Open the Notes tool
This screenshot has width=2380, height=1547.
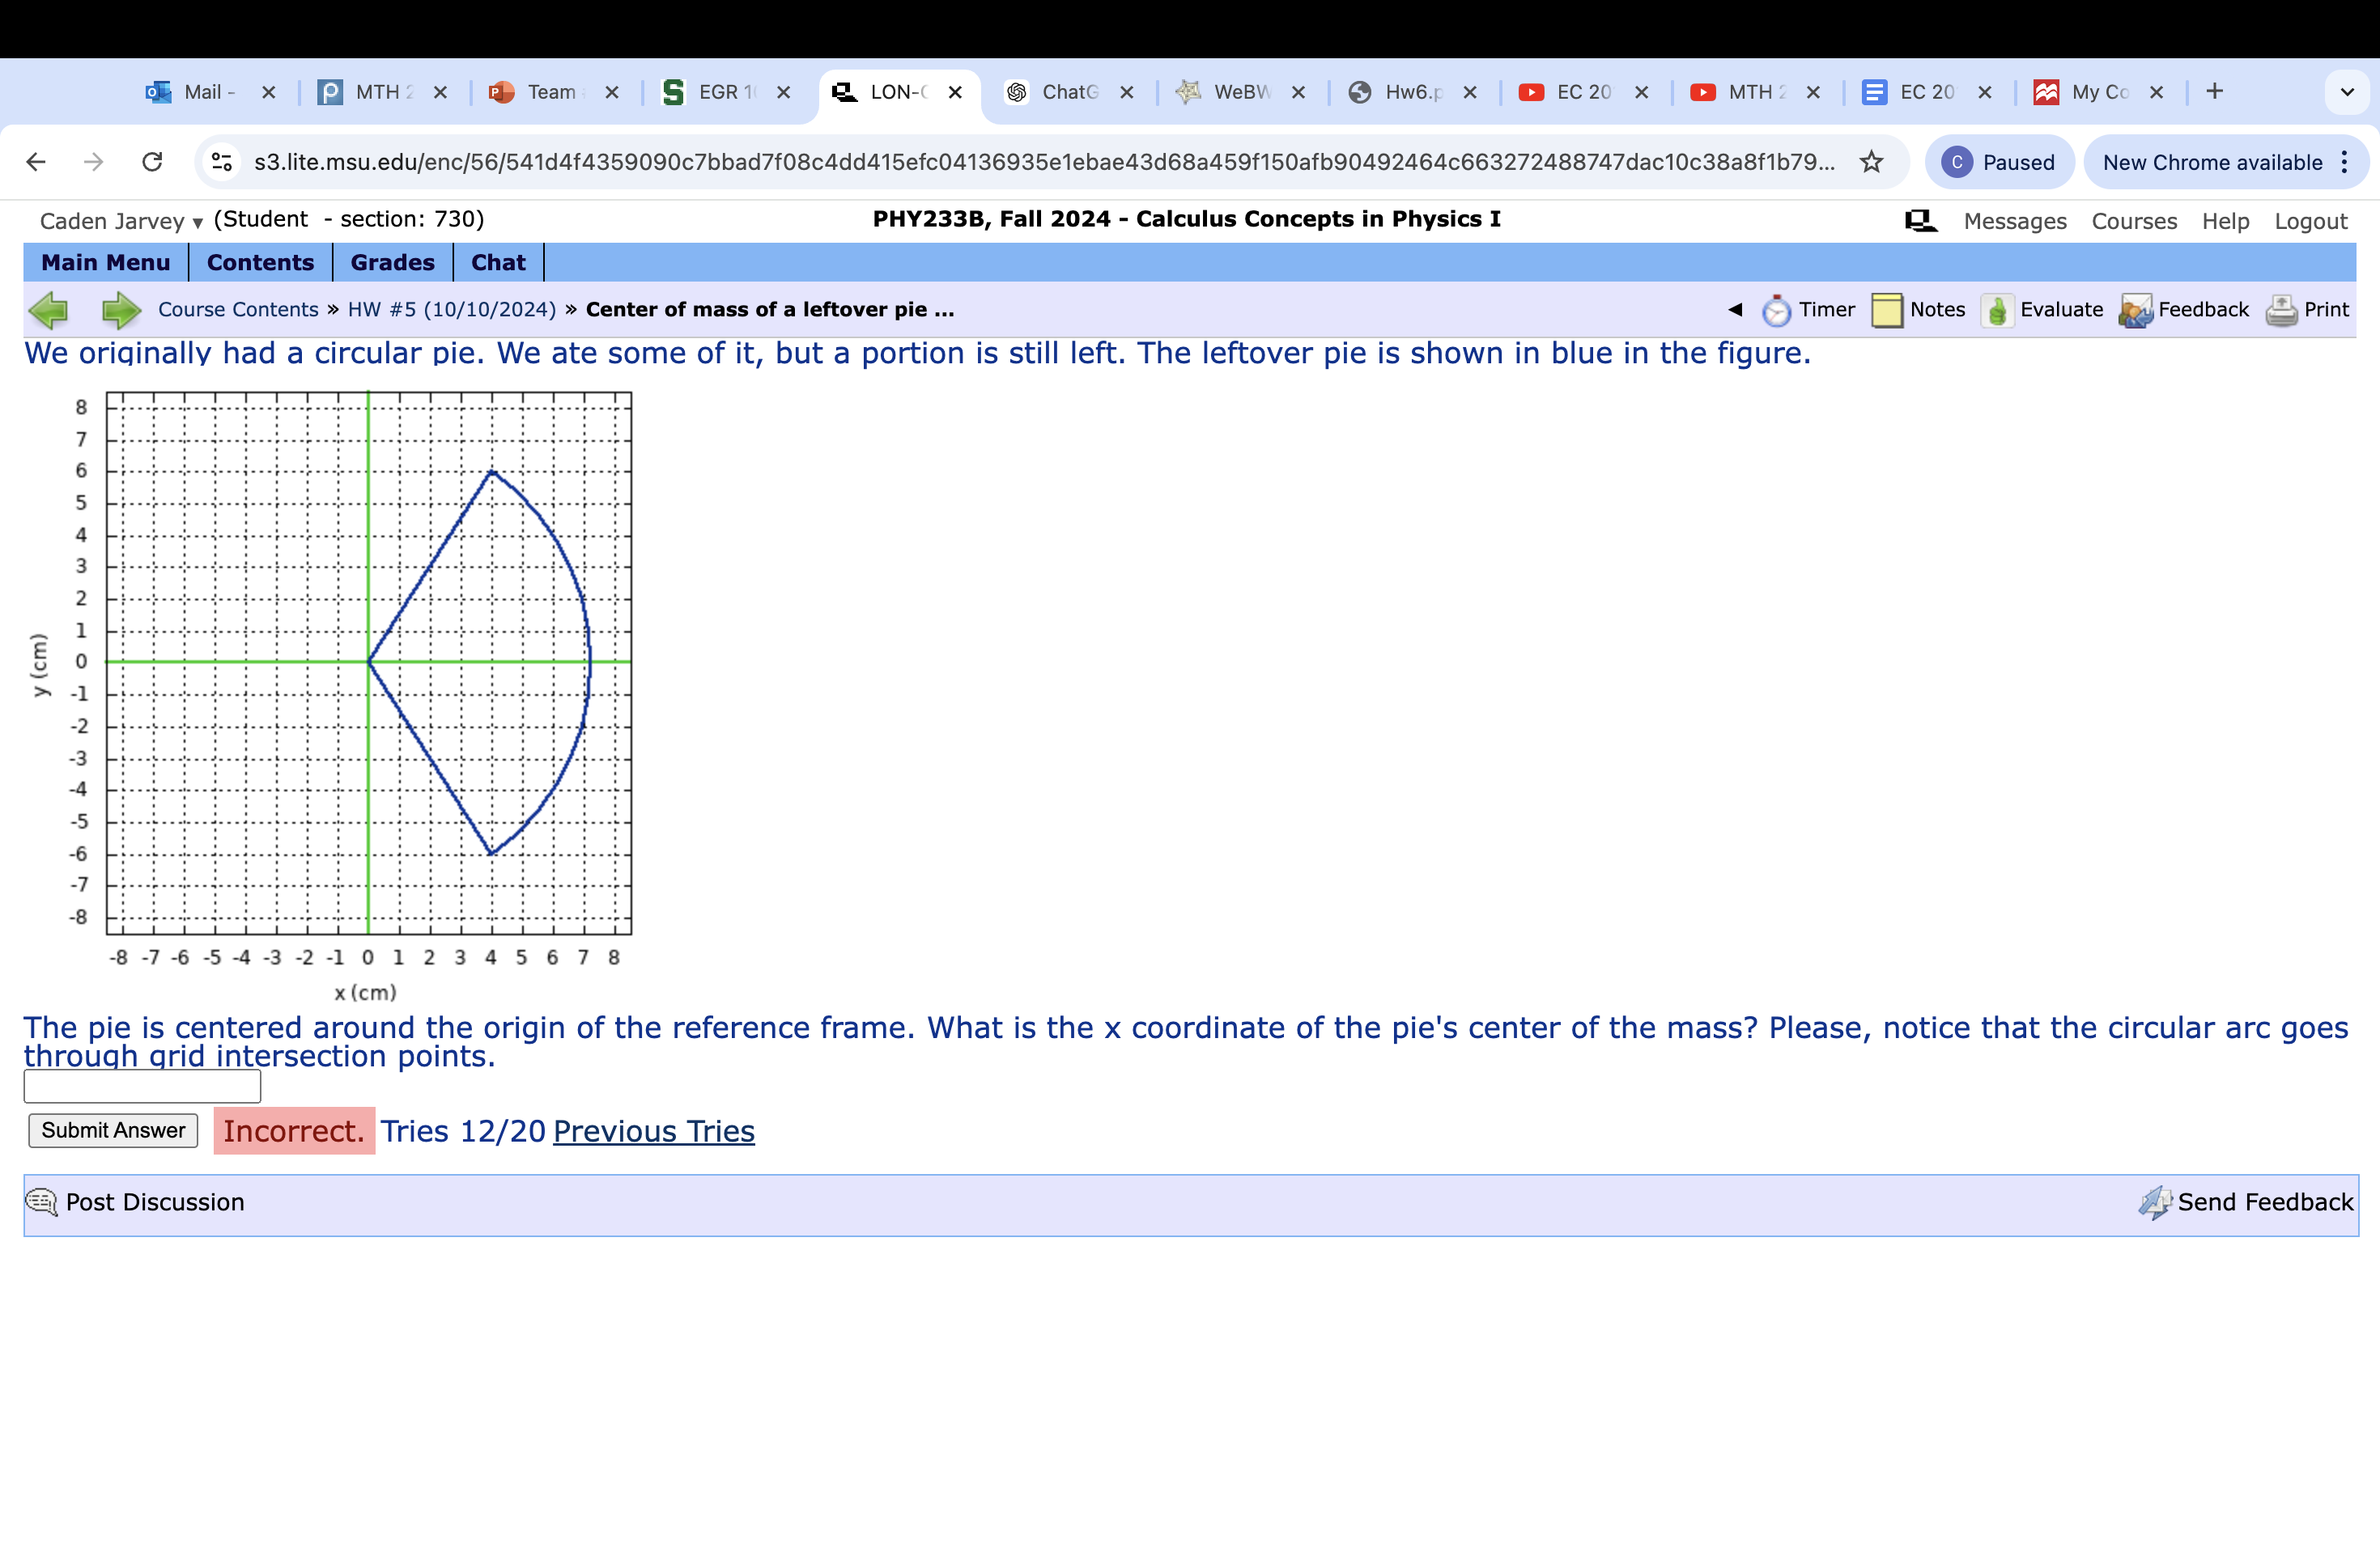tap(1918, 310)
